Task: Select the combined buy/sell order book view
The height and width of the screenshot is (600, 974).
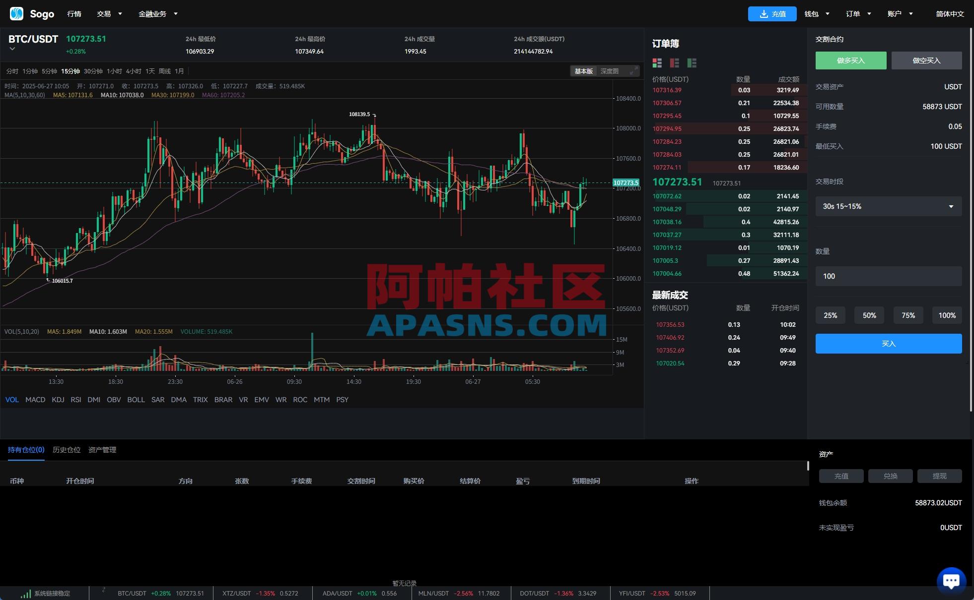Action: point(656,63)
